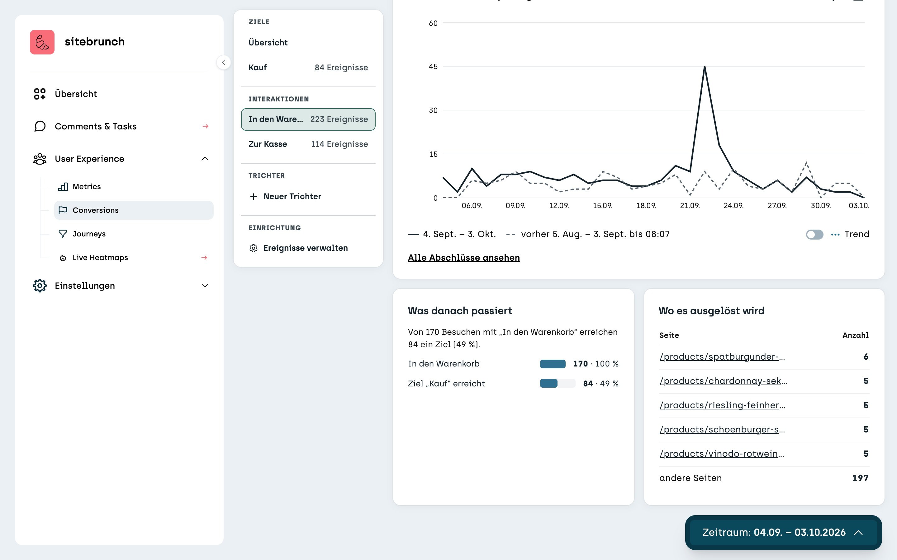The height and width of the screenshot is (560, 897).
Task: Click the Comments & Tasks speech bubble icon
Action: [40, 126]
